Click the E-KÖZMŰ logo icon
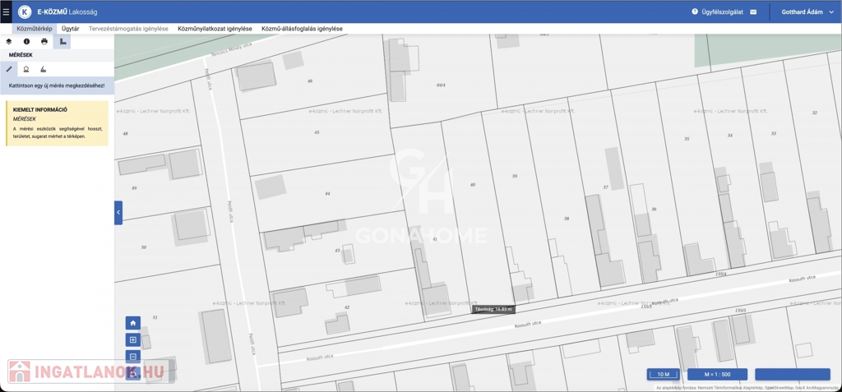842x392 pixels. [25, 12]
